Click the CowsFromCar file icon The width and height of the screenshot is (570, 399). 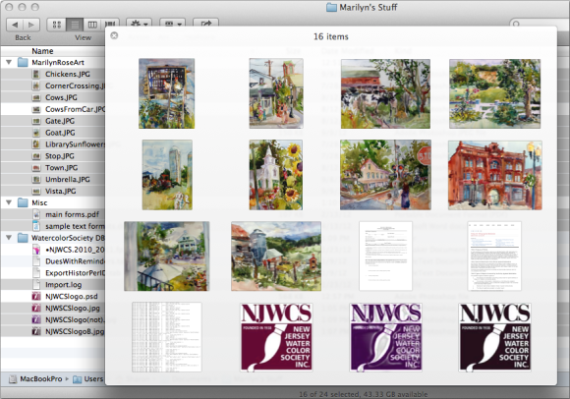point(36,109)
